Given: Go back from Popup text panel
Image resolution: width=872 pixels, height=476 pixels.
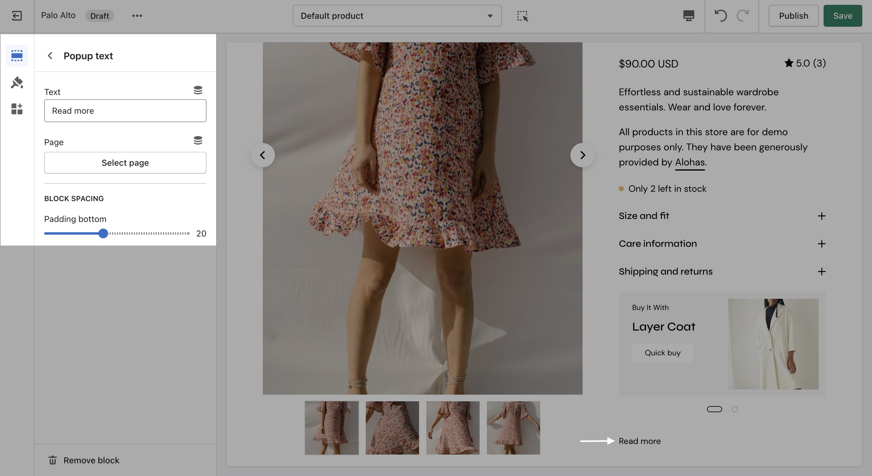Looking at the screenshot, I should (x=50, y=55).
